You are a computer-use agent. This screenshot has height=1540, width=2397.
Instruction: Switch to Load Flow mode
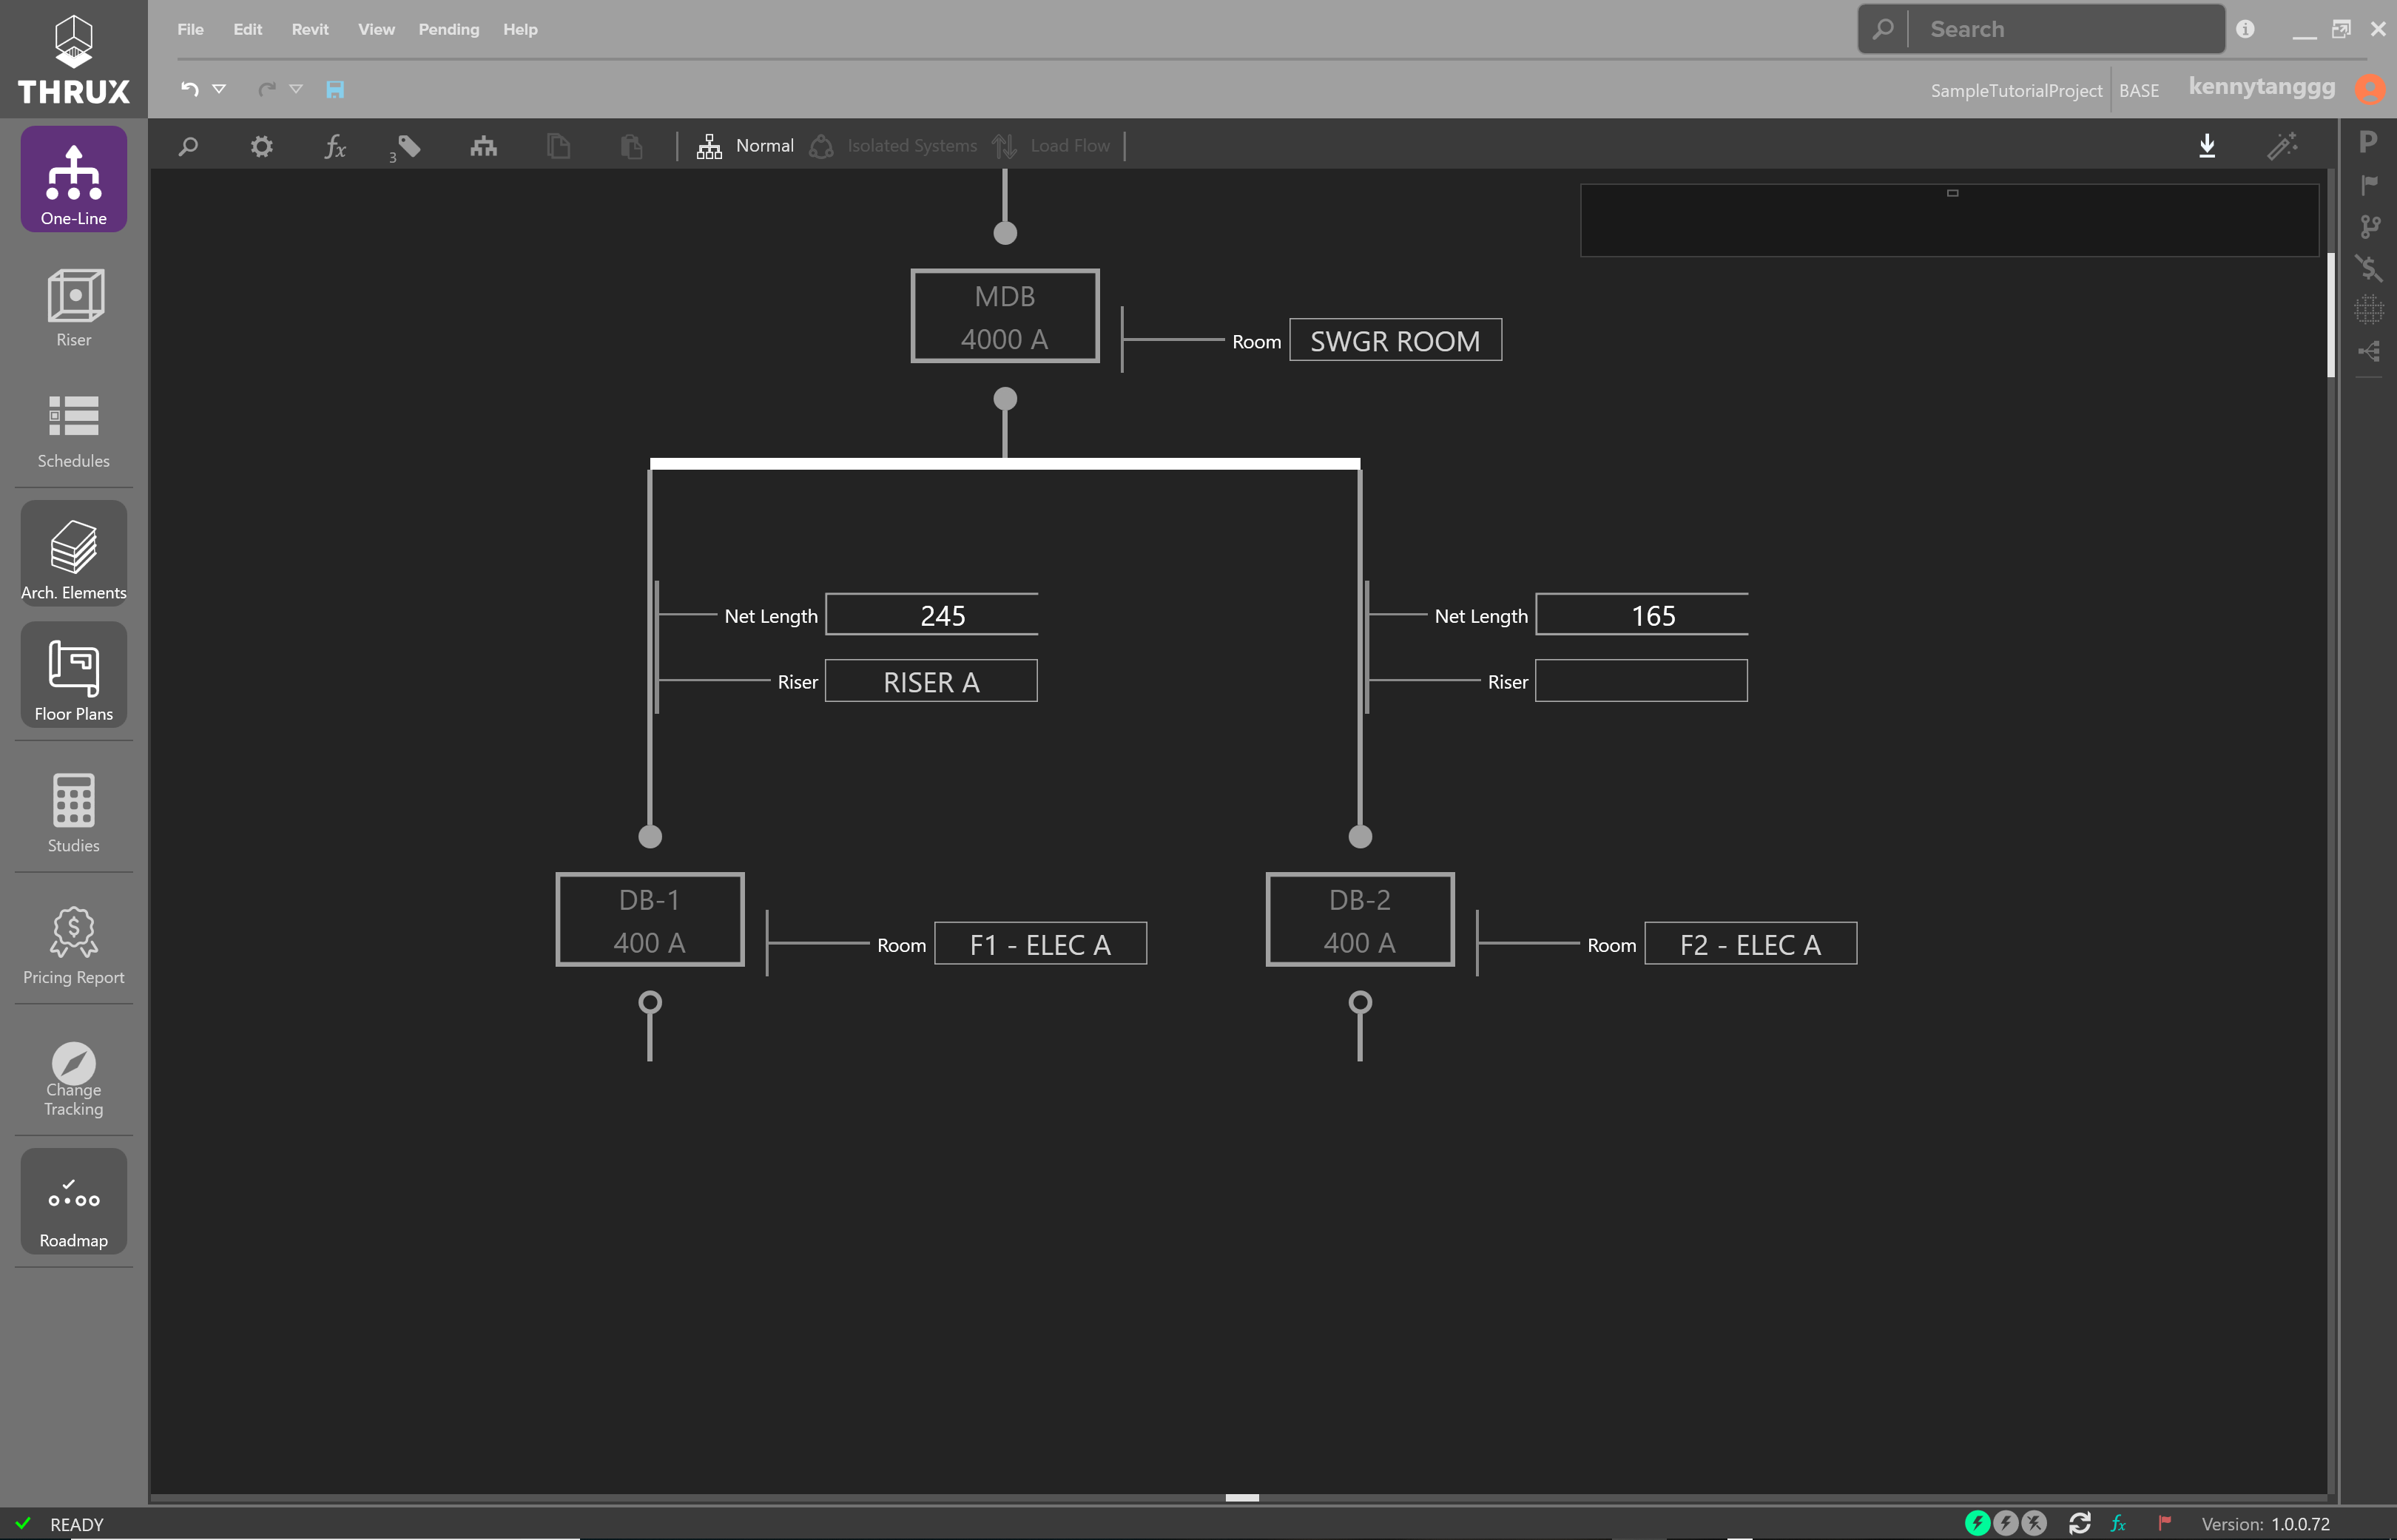(1050, 146)
